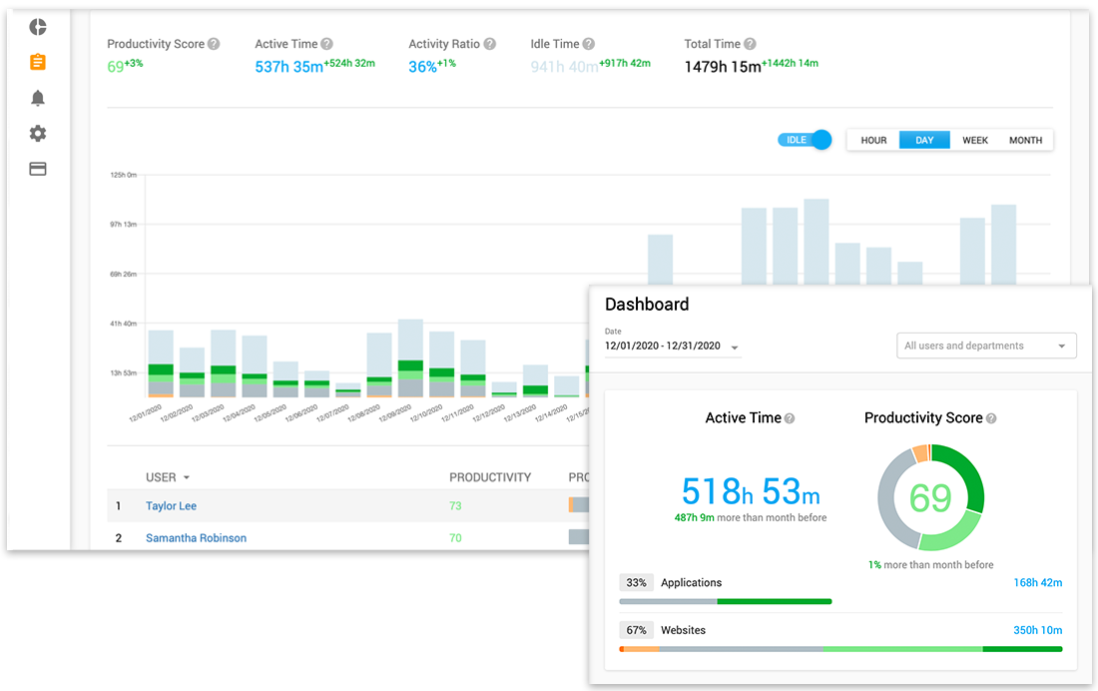
Task: Click the 168h 42m Applications duration
Action: (1038, 582)
